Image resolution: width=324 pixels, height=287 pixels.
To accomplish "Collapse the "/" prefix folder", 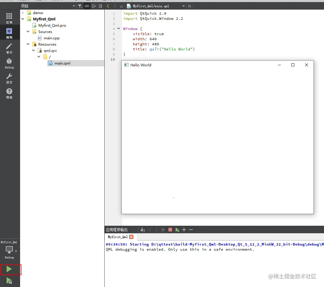I will 39,57.
